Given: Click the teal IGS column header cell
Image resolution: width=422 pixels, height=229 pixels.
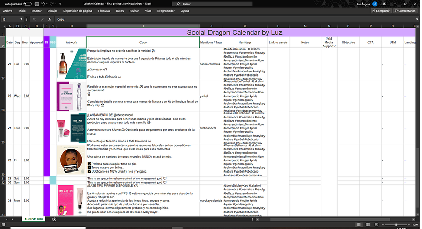Looking at the screenshot, I should coord(53,43).
